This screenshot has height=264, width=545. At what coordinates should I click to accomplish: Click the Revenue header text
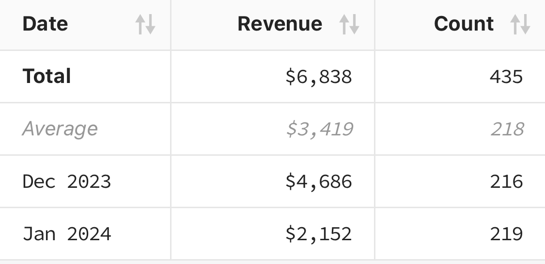[x=280, y=24]
